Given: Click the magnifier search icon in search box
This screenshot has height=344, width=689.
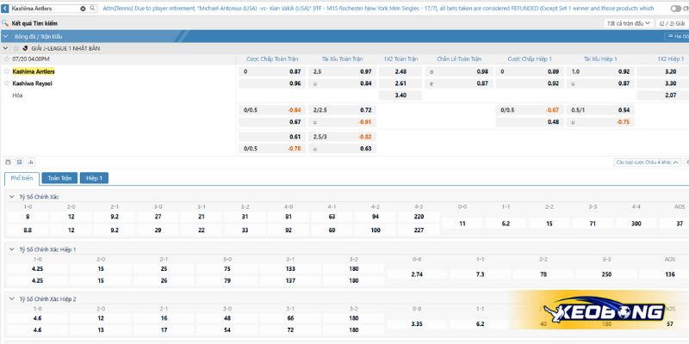Looking at the screenshot, I should coord(91,8).
